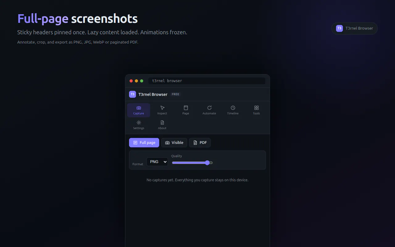
Task: Show the About tab
Action: click(x=162, y=125)
